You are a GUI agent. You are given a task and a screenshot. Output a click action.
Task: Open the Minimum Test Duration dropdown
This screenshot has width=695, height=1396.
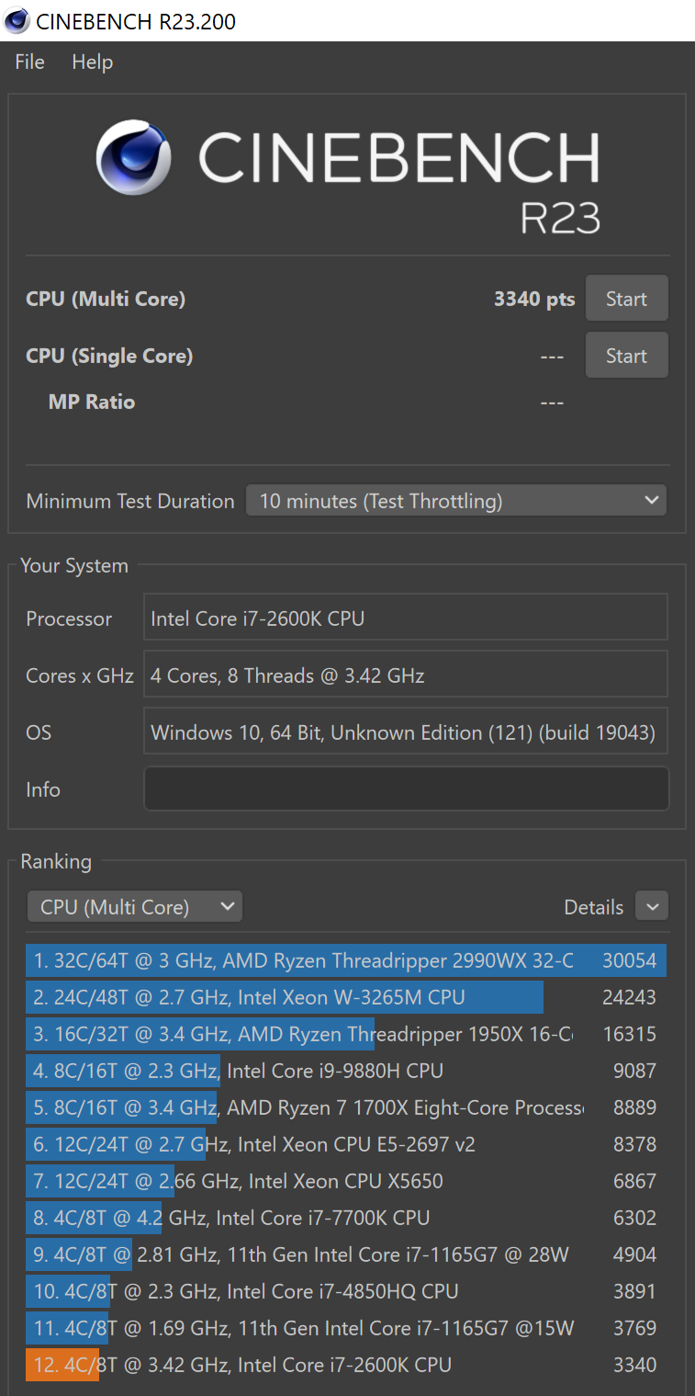(456, 501)
